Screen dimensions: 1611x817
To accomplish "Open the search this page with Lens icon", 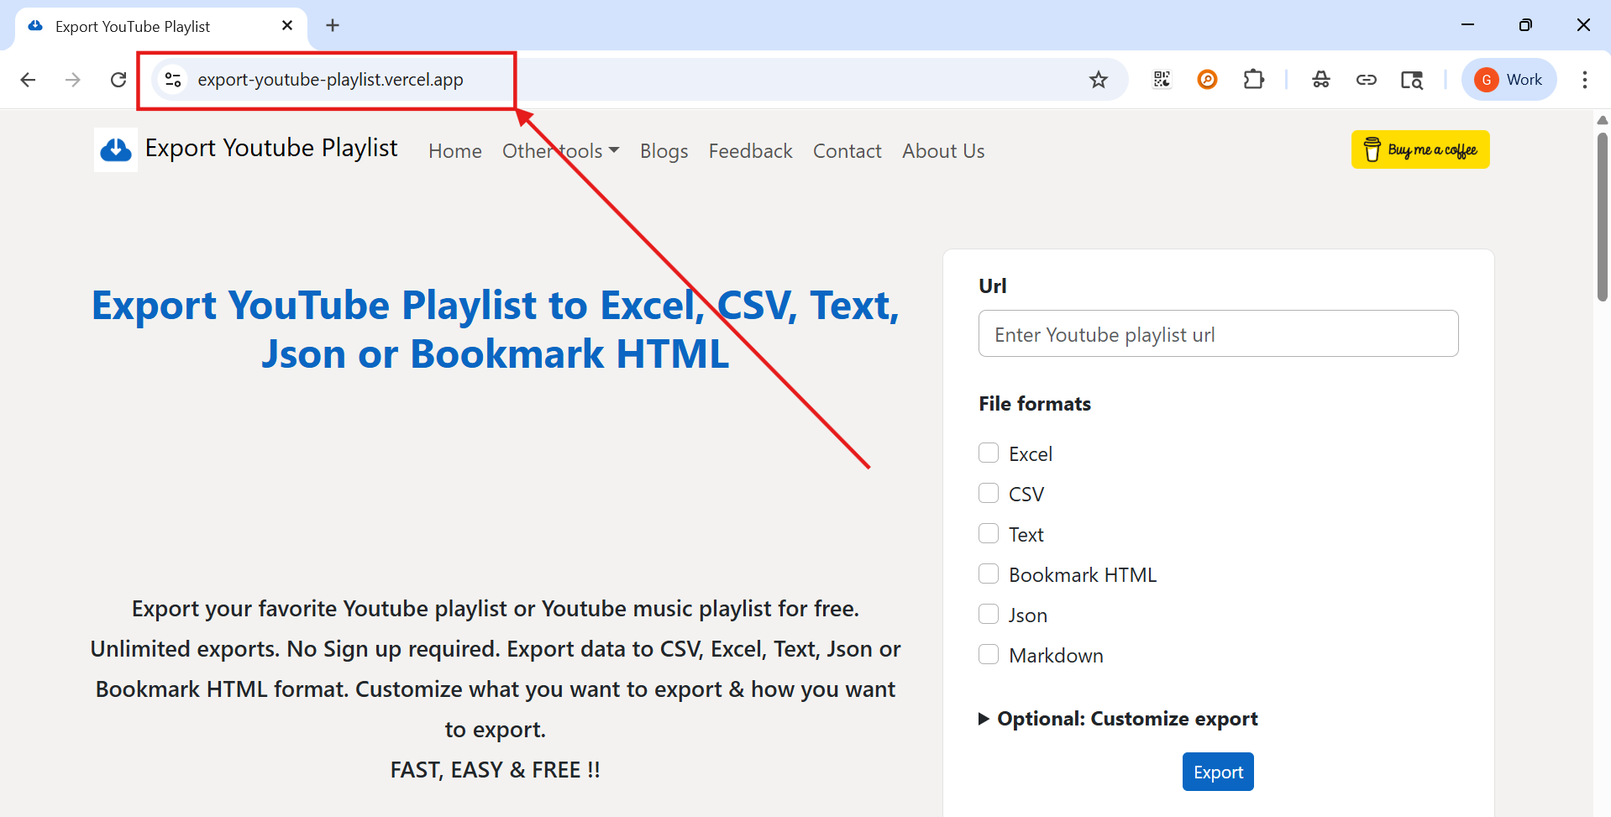I will click(1412, 79).
